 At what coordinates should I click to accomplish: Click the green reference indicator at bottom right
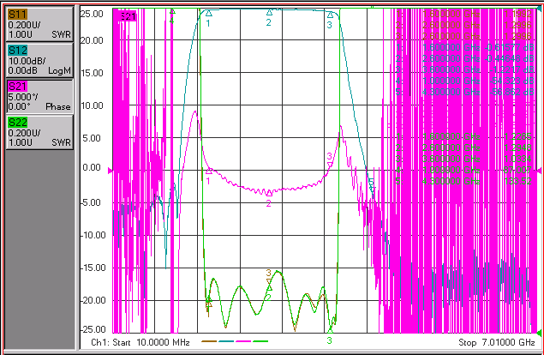coord(539,333)
